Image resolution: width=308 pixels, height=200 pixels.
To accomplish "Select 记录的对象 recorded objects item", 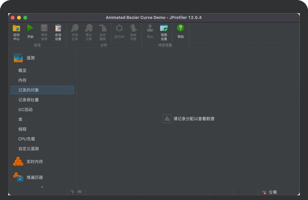I will tap(42, 90).
